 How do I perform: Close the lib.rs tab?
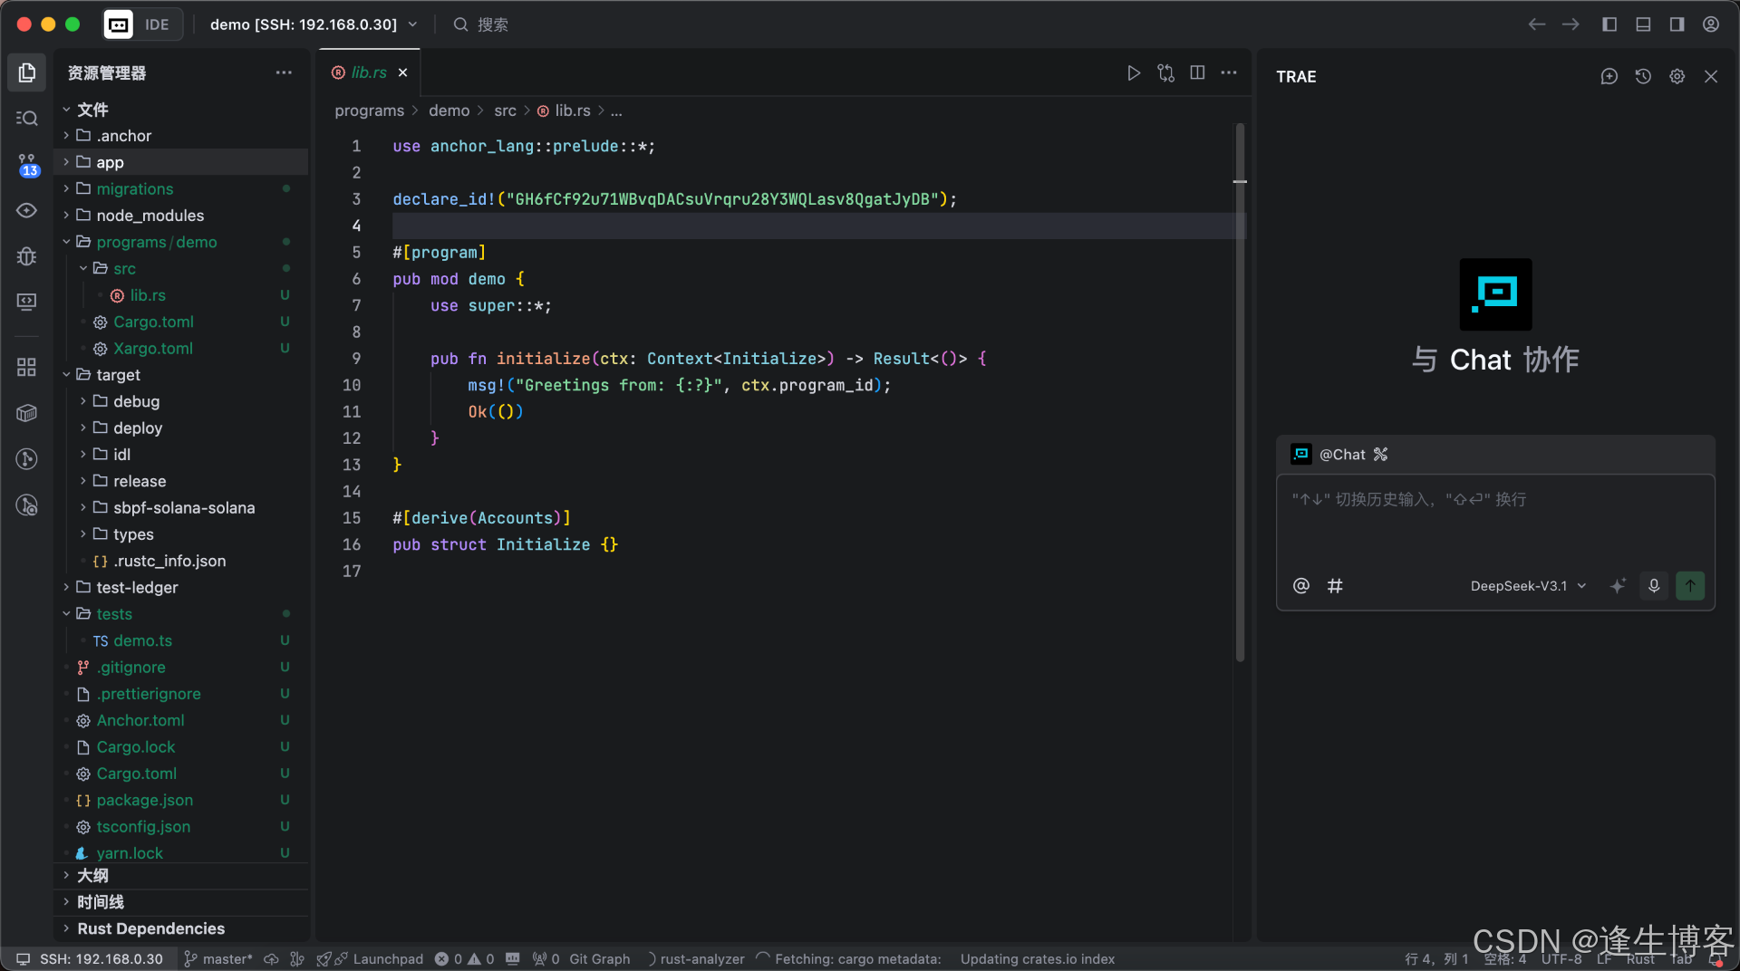pos(403,72)
